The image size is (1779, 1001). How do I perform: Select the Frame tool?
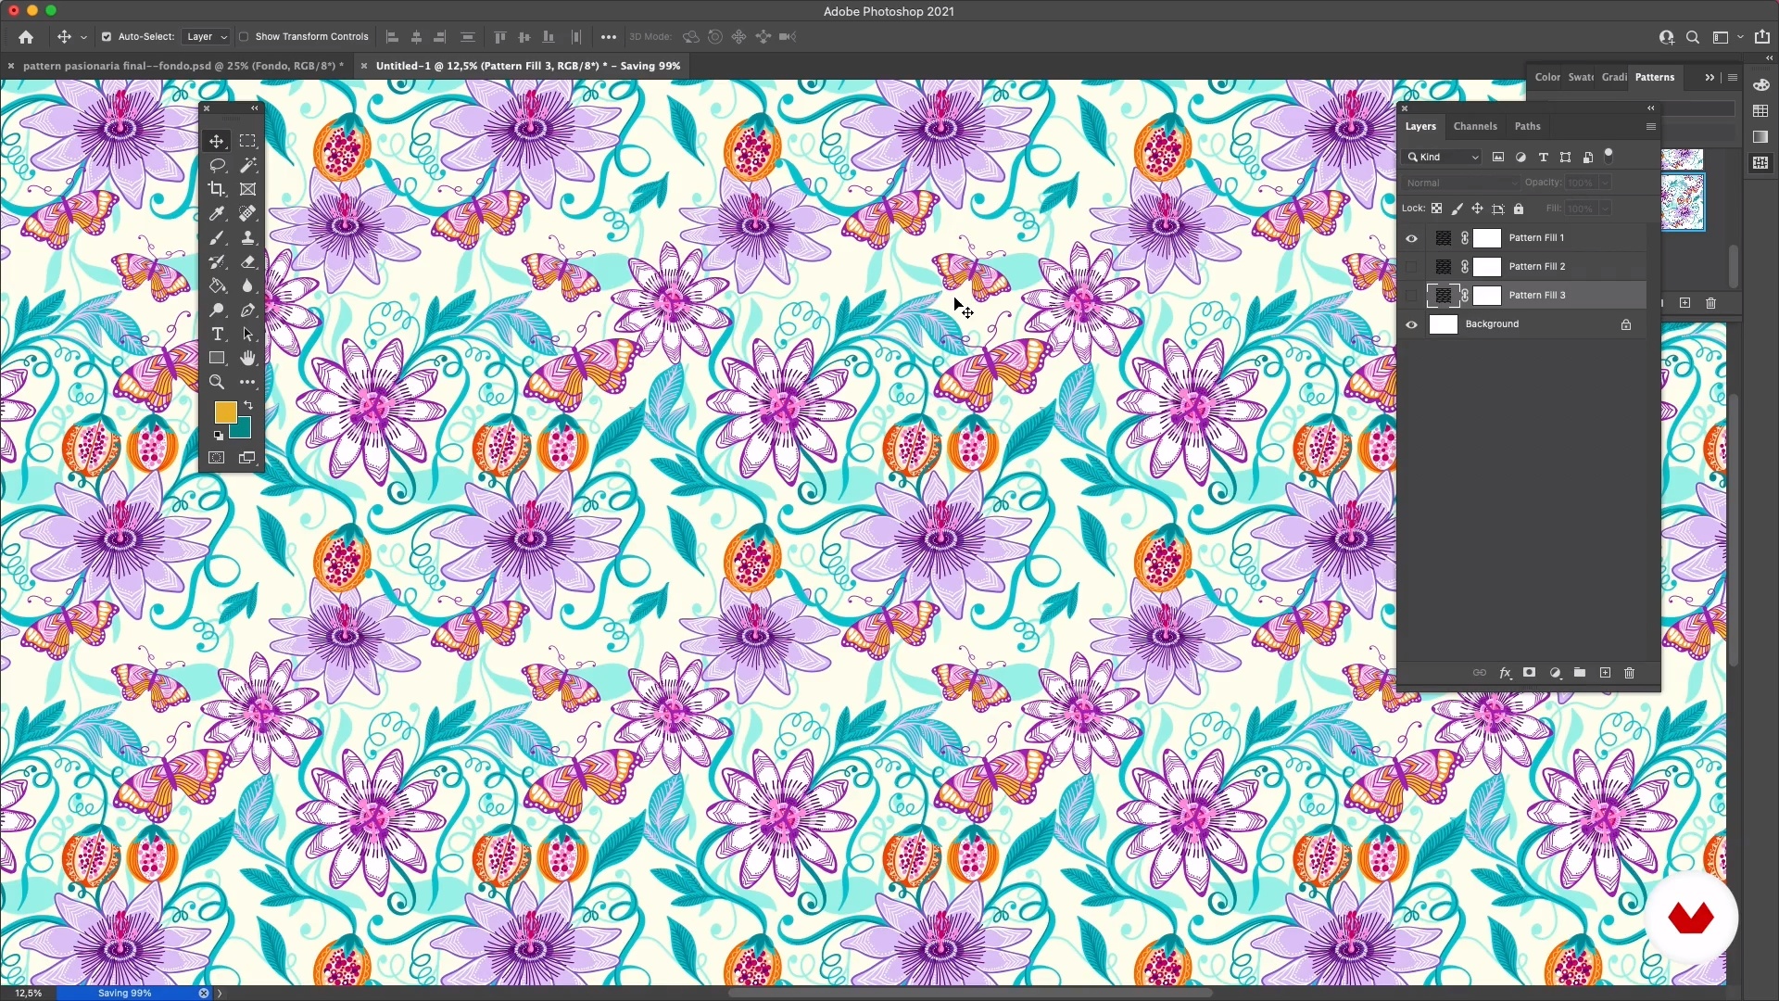[247, 189]
